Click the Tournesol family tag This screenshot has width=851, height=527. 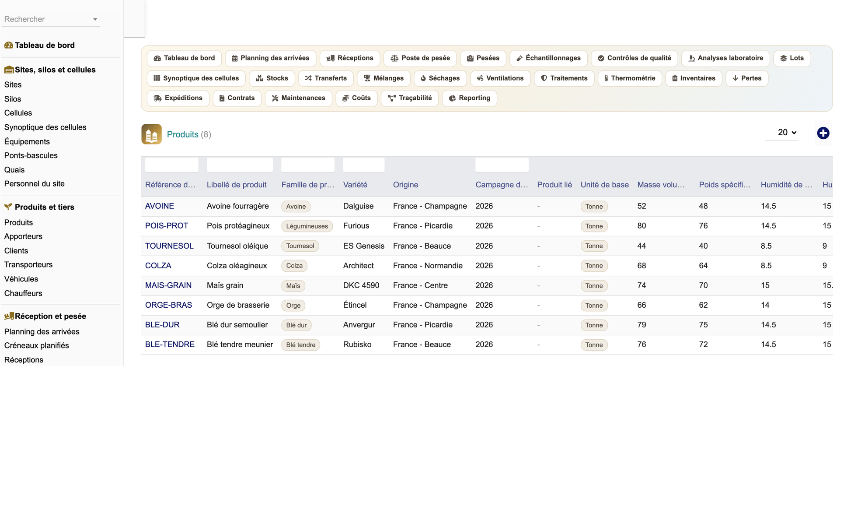[x=300, y=246]
